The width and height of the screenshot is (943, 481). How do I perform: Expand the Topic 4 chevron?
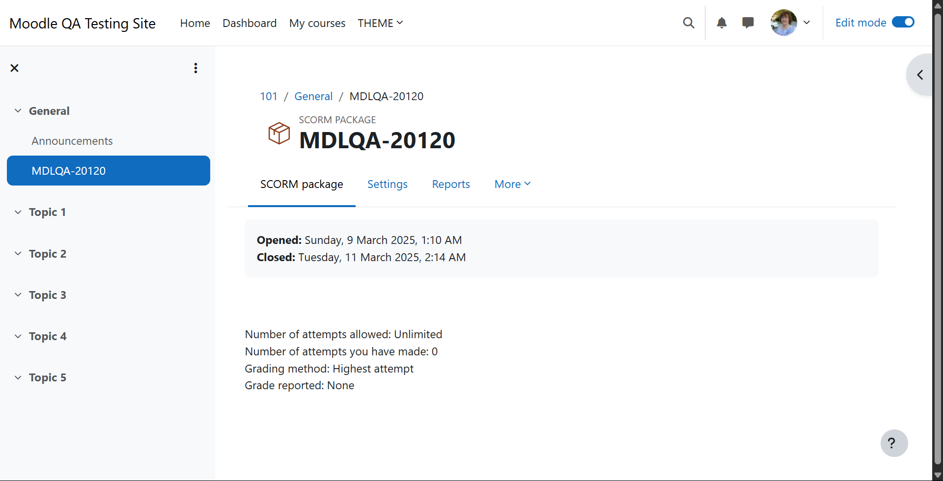(18, 336)
